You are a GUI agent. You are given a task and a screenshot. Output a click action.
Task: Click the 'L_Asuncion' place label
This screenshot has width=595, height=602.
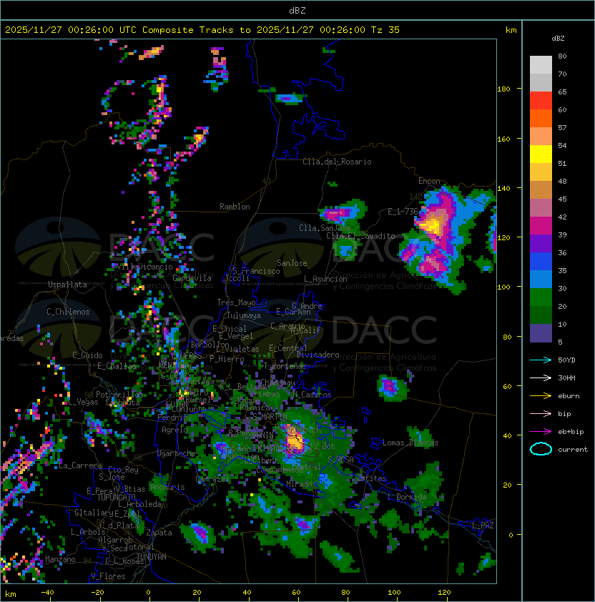pyautogui.click(x=325, y=279)
